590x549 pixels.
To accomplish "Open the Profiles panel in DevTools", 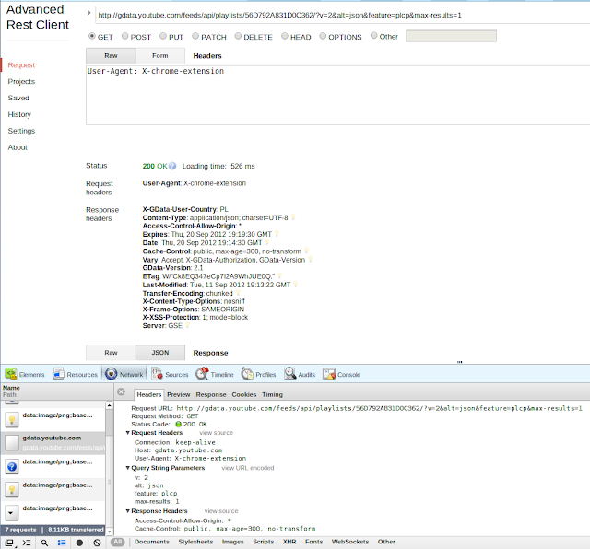I will pos(258,374).
